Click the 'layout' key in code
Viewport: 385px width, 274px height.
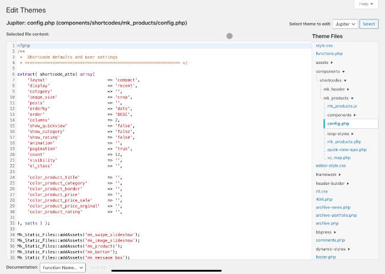pos(37,80)
